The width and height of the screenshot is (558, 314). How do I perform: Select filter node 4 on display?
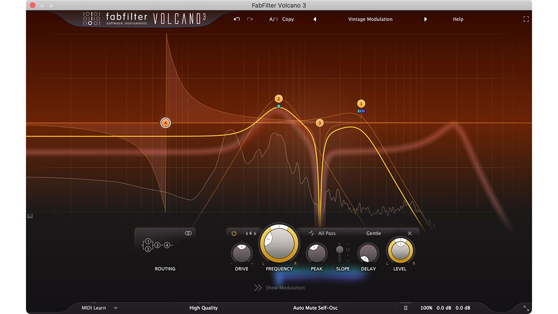pyautogui.click(x=166, y=123)
